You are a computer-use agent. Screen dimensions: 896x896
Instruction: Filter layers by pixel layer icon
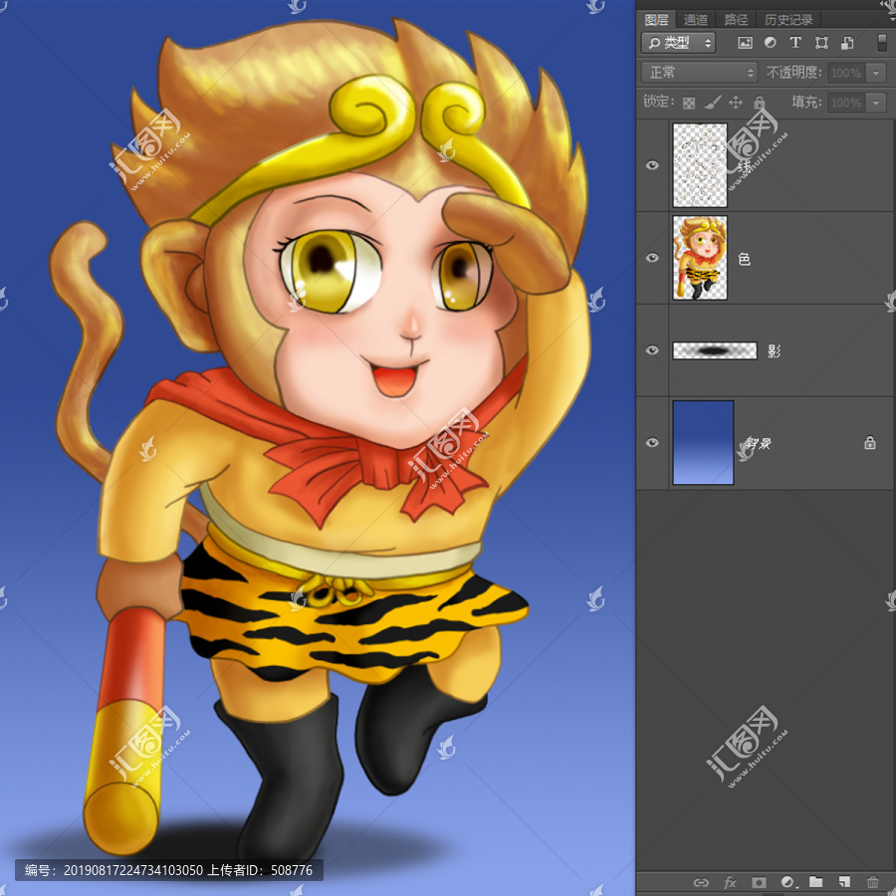click(x=745, y=43)
